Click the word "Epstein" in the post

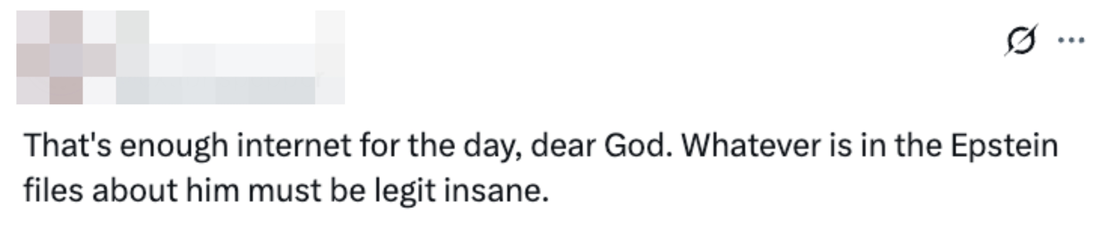[x=1004, y=146]
